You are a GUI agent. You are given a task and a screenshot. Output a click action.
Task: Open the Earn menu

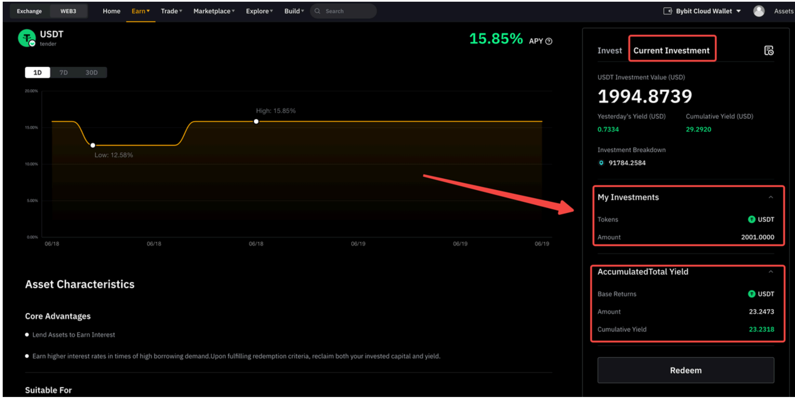[140, 11]
